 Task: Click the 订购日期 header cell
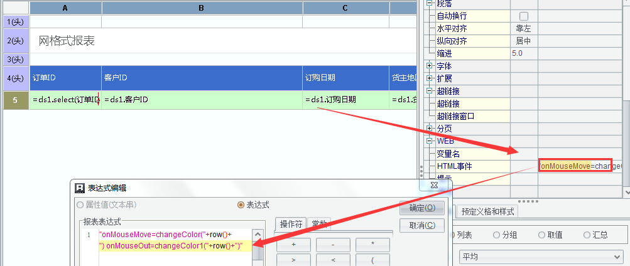click(345, 78)
